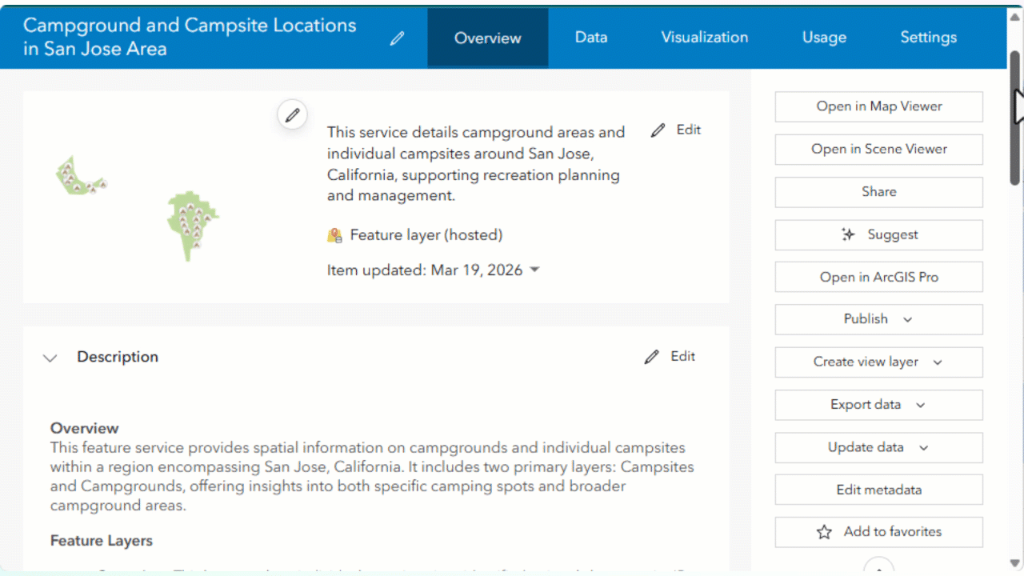Viewport: 1024px width, 576px height.
Task: Click the star icon in Add to favorites
Action: click(x=823, y=532)
